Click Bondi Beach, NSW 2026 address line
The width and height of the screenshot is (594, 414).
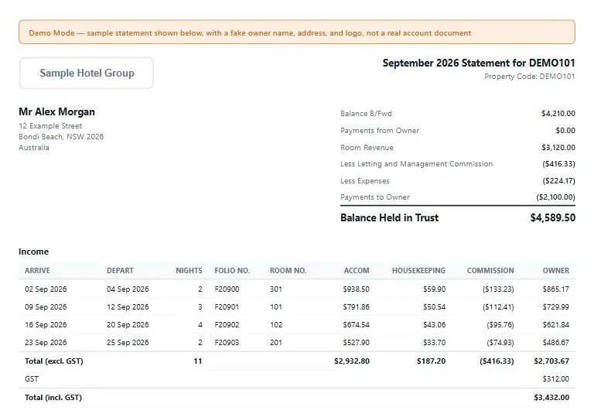[x=61, y=136]
